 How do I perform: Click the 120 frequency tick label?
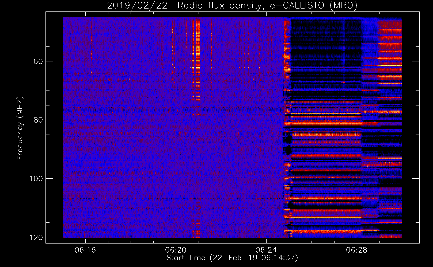pyautogui.click(x=36, y=237)
